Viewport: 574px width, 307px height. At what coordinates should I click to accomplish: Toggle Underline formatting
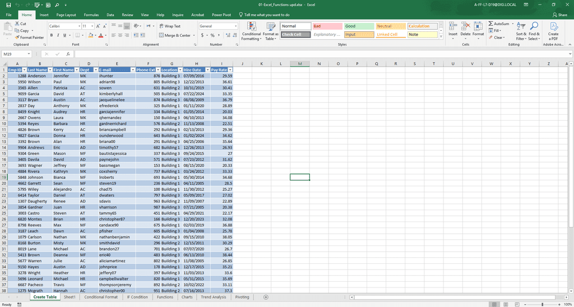pos(65,35)
